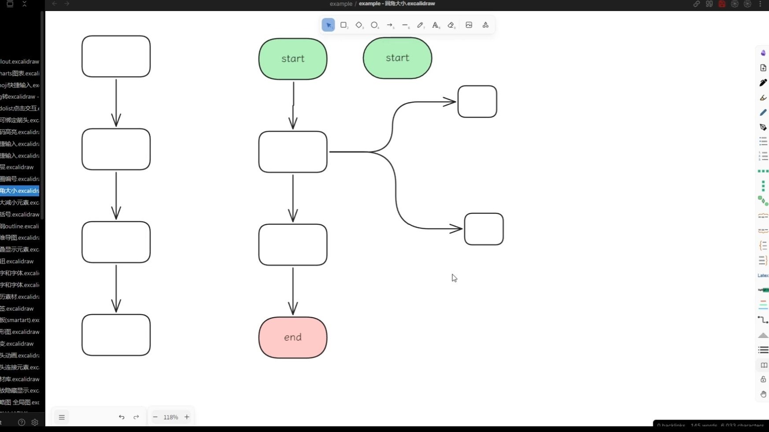Select the fountain pen nib icon

(x=763, y=127)
